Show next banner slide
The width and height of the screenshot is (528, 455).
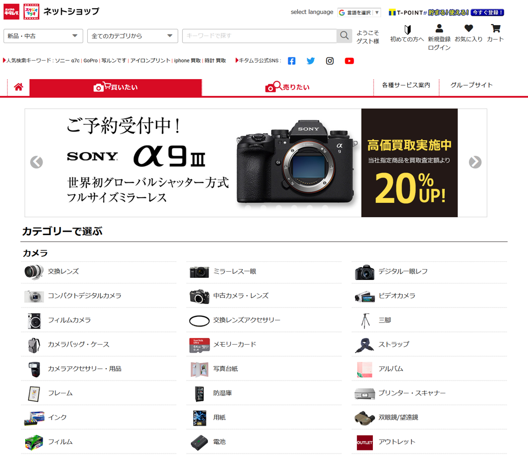point(475,162)
